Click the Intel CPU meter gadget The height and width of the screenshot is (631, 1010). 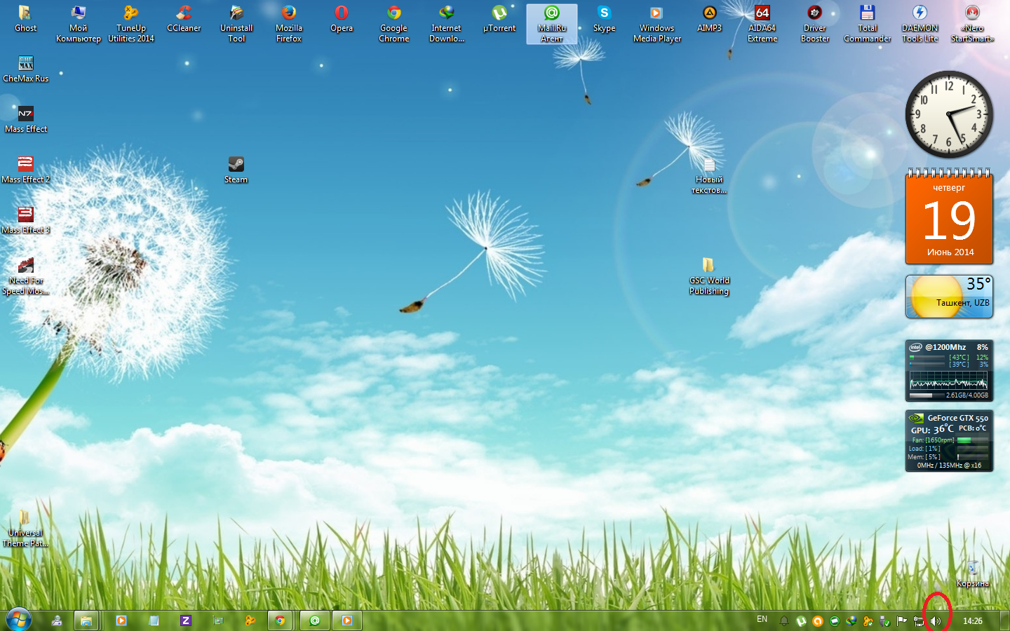tap(949, 370)
